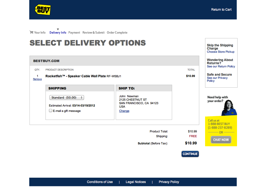Open the Standard ($0.00) shipping dropdown
The width and height of the screenshot is (266, 187).
tap(67, 97)
